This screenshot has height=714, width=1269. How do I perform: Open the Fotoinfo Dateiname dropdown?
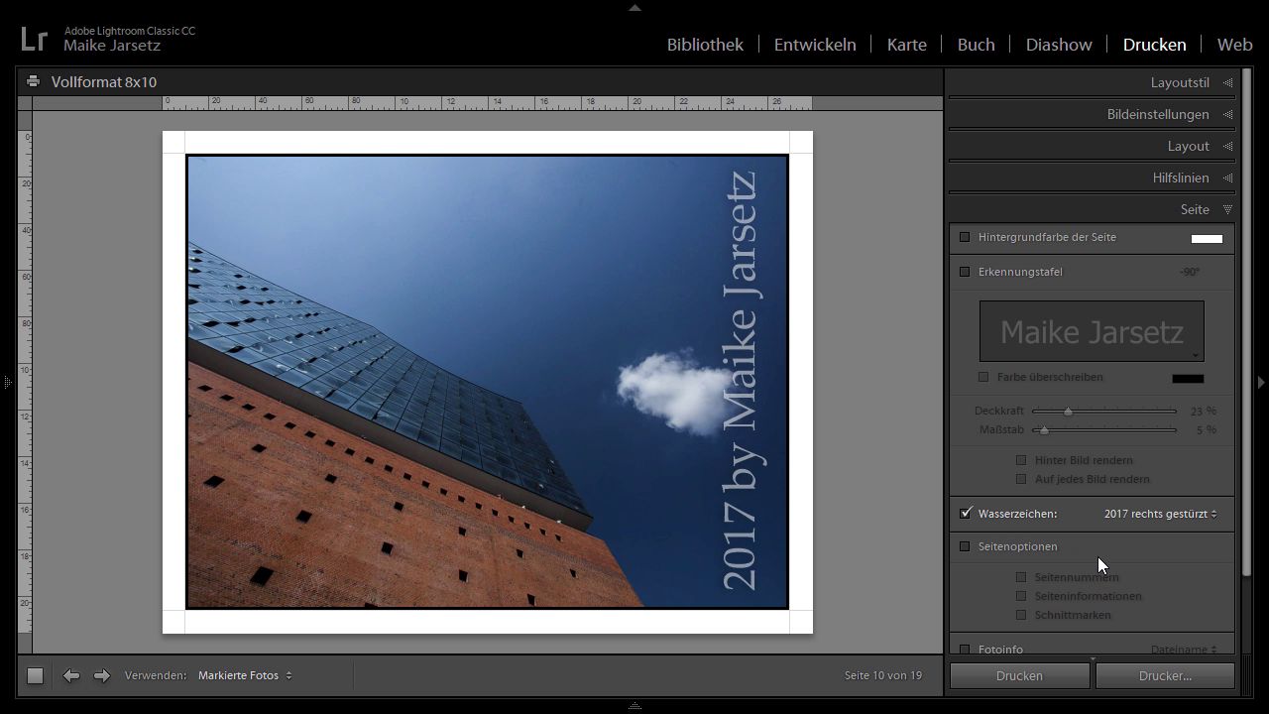click(x=1184, y=650)
